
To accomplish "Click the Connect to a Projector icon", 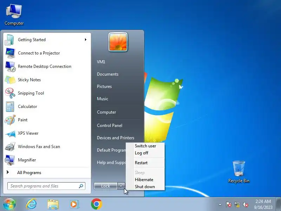I will point(10,53).
